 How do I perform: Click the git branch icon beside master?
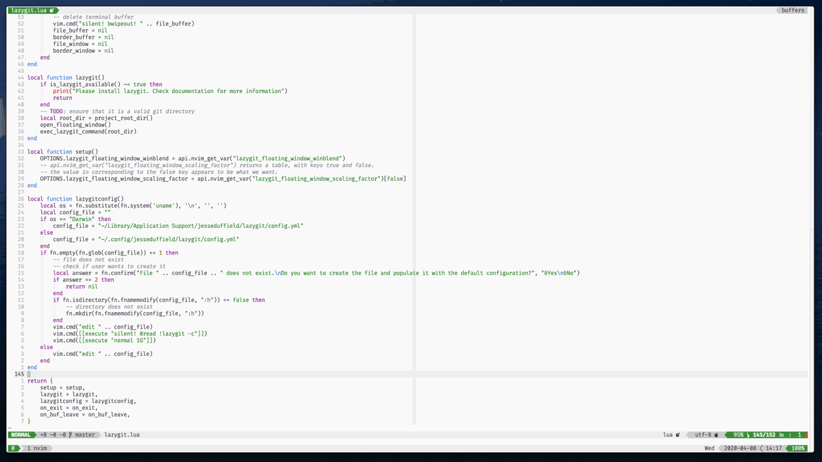(70, 434)
